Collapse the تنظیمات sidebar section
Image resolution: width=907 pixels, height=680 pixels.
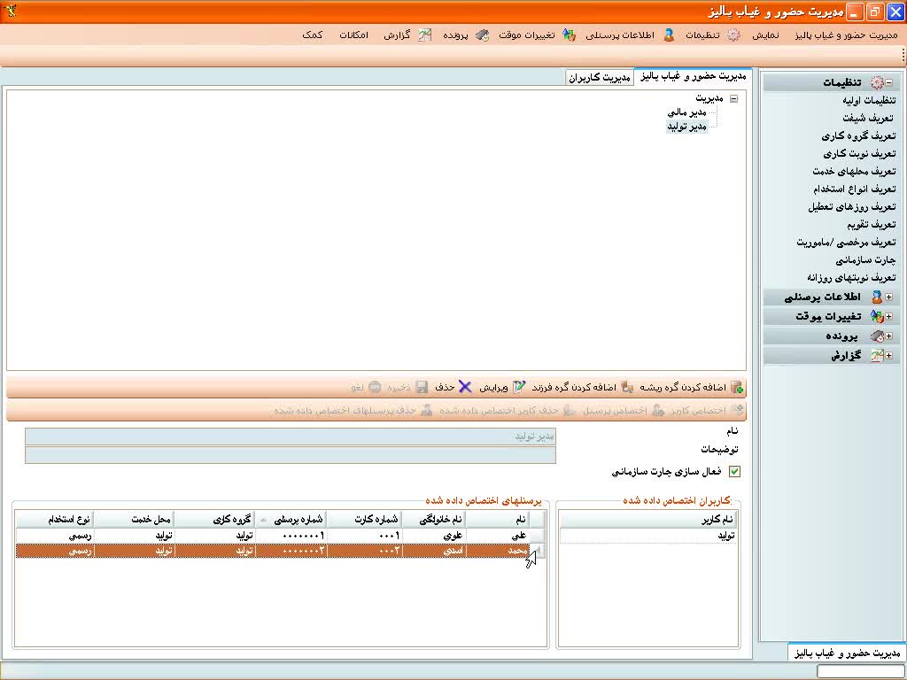click(x=888, y=82)
